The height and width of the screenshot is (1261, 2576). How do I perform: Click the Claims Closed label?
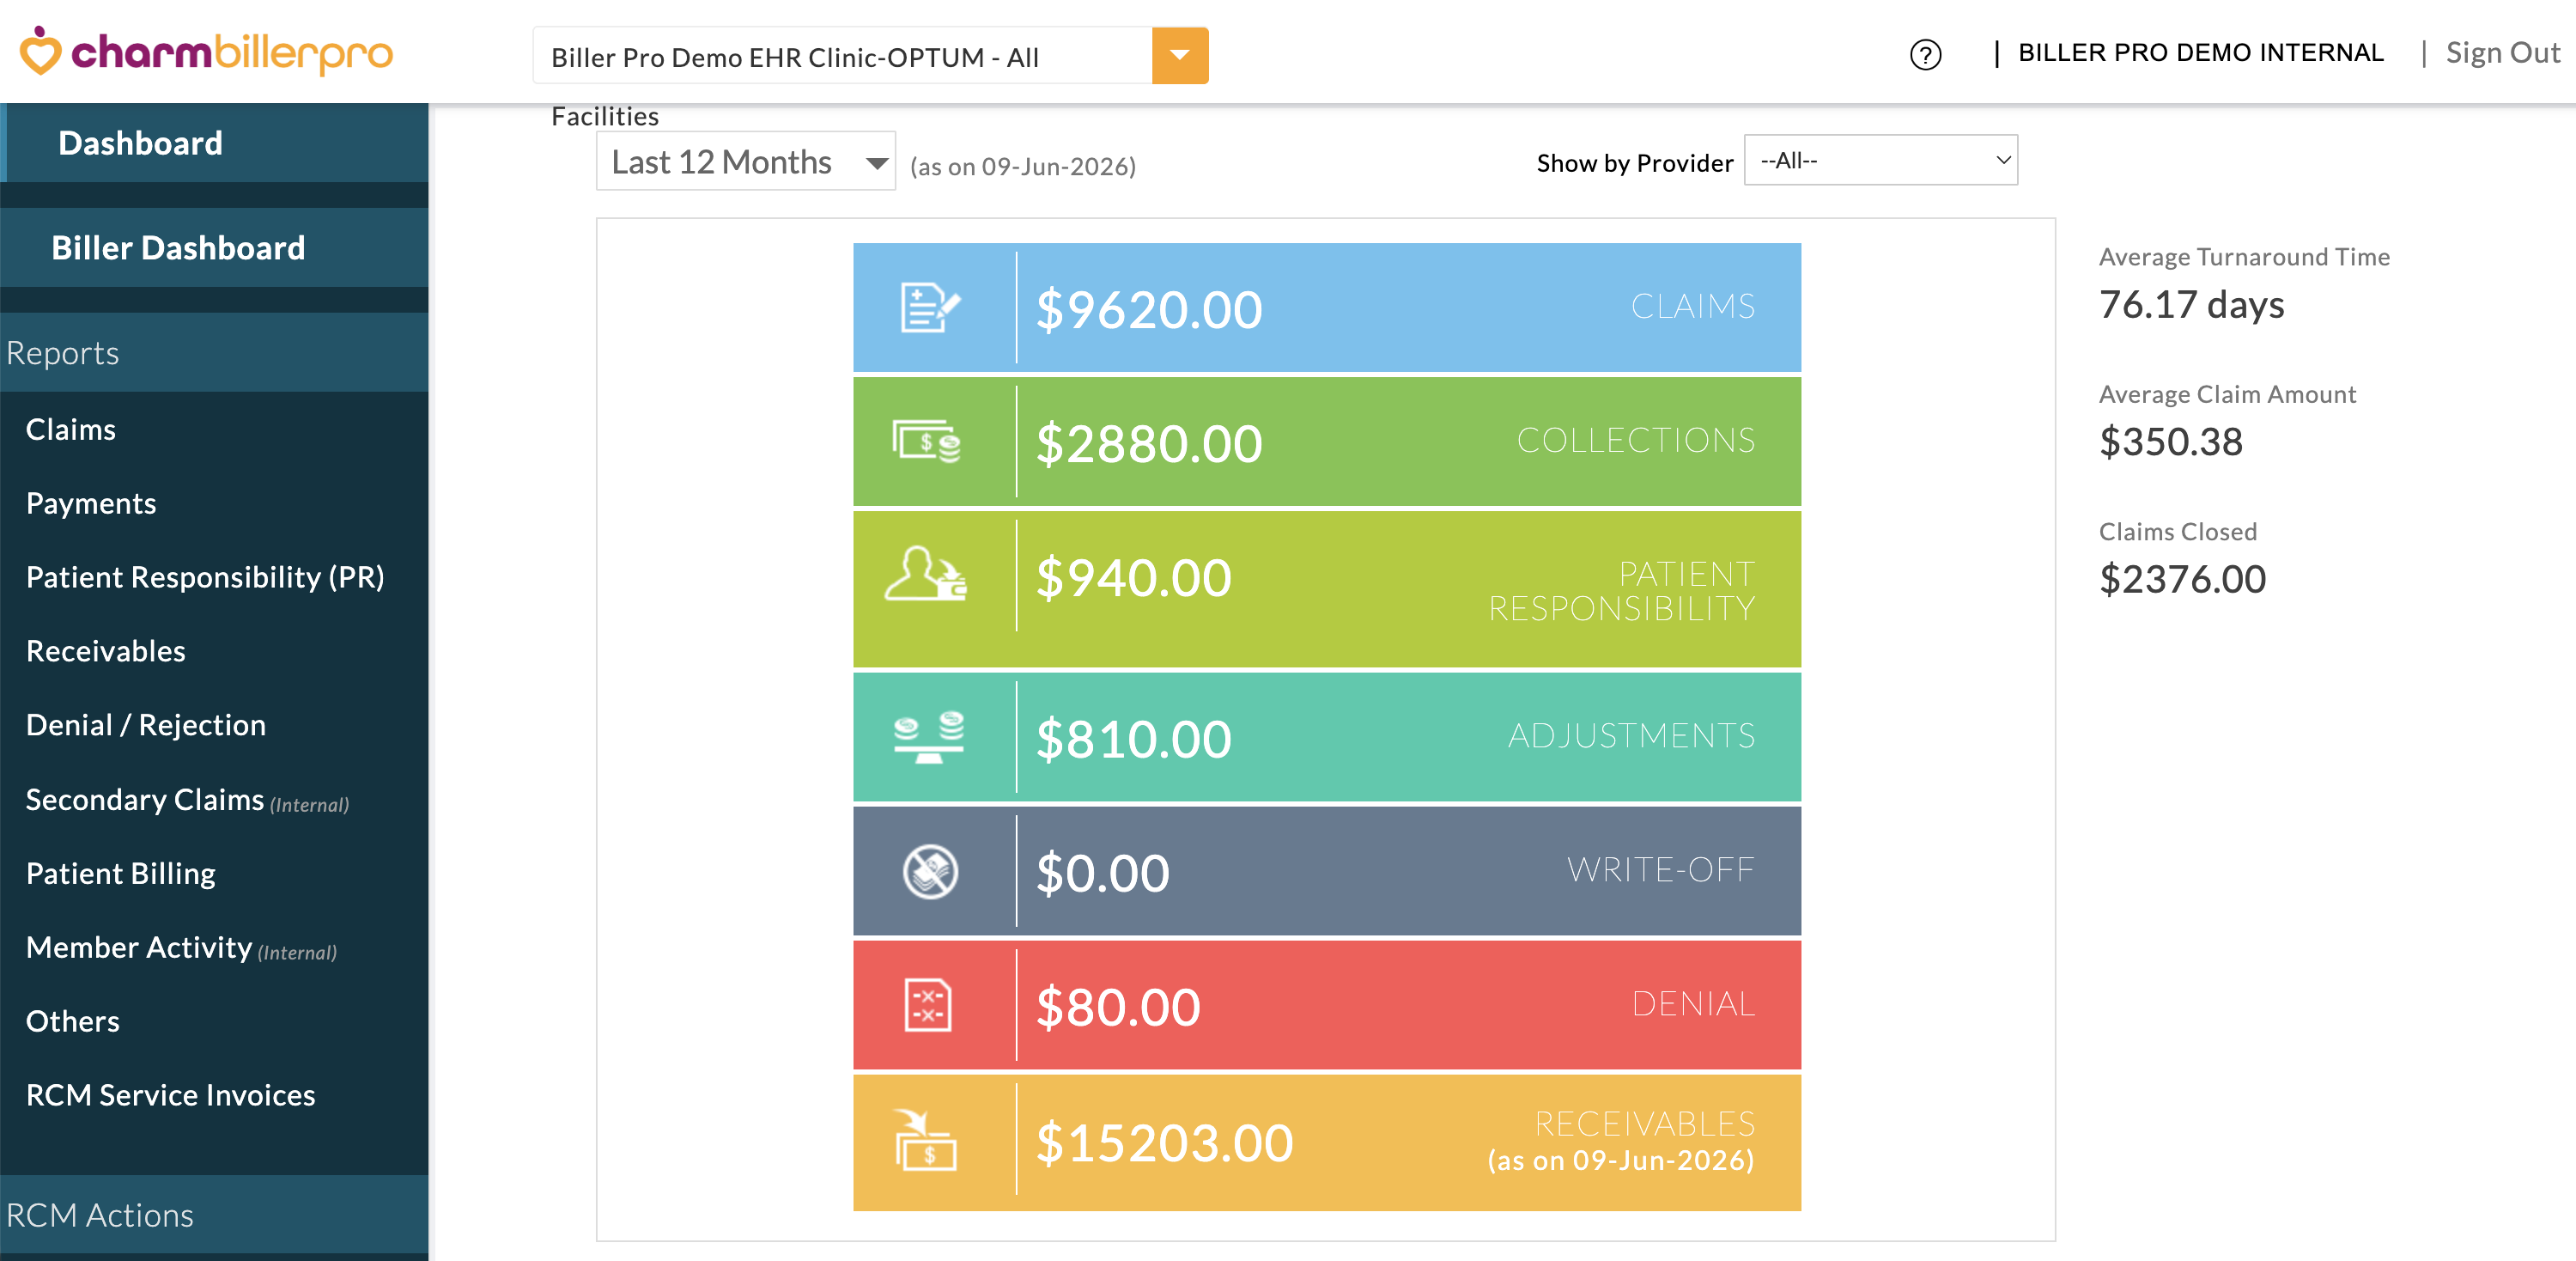coord(2177,531)
